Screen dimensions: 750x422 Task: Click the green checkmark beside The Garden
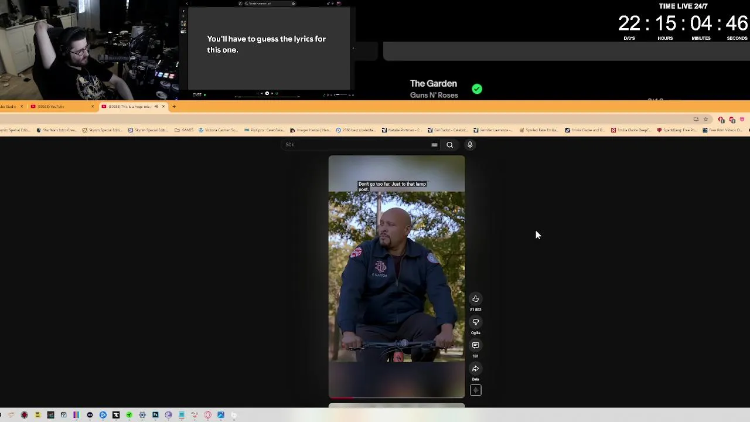click(477, 89)
